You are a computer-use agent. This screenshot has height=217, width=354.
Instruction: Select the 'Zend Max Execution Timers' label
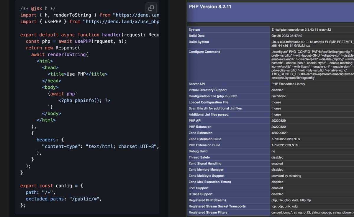[210, 182]
